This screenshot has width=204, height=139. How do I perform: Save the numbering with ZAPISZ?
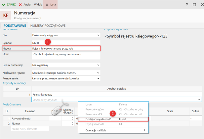(x=9, y=5)
